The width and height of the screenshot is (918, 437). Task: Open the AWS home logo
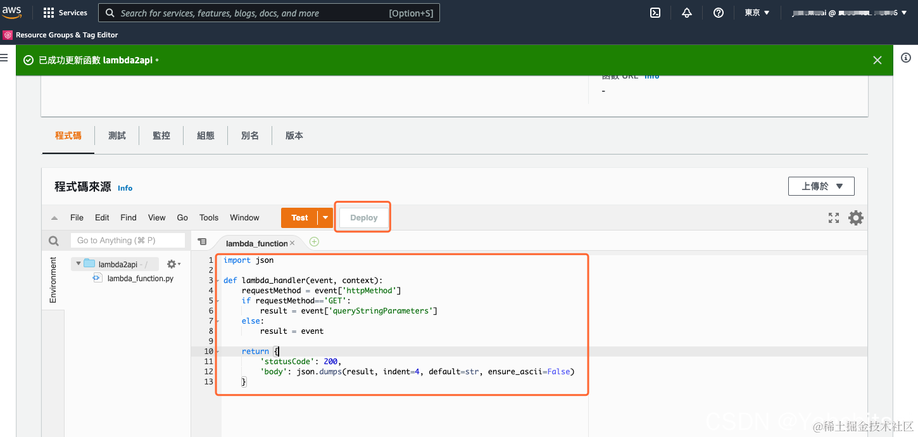pos(12,12)
